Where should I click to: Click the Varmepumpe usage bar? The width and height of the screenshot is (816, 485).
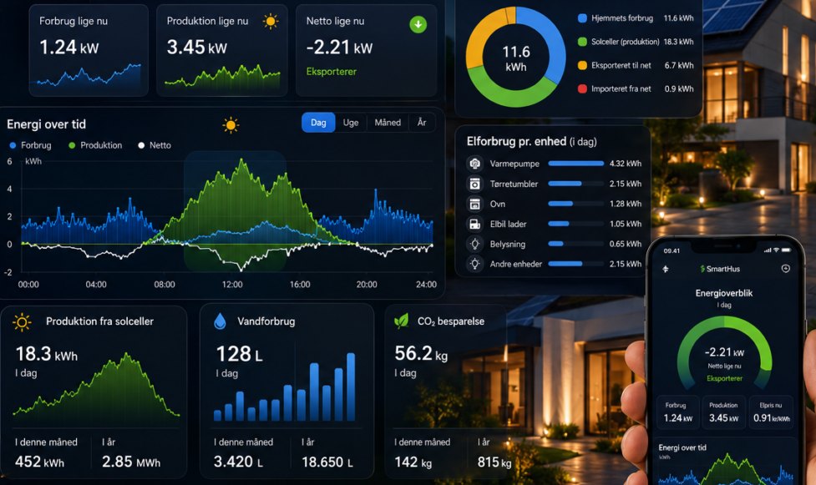coord(576,164)
